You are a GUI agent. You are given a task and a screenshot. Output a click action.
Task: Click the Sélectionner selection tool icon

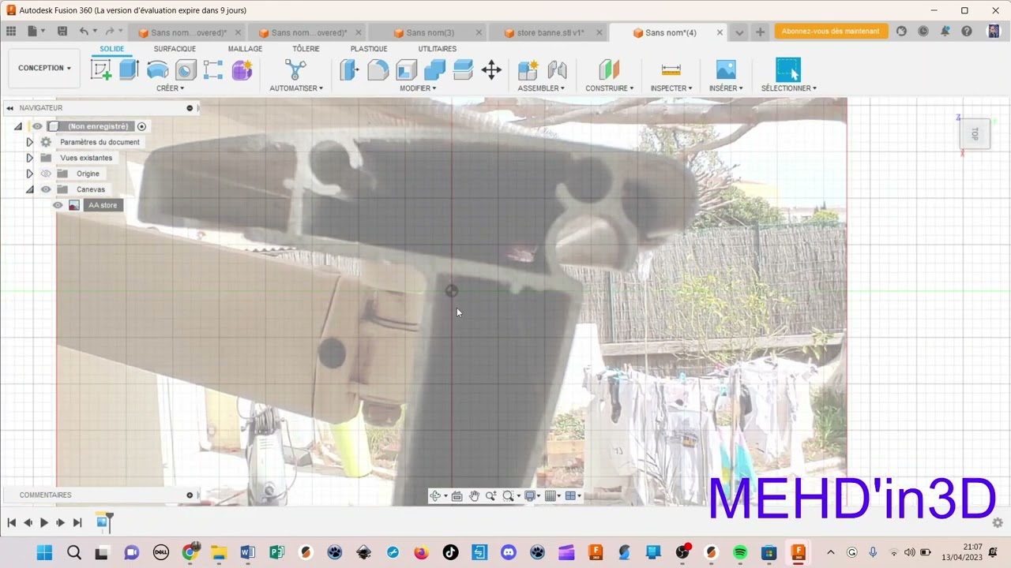point(788,69)
